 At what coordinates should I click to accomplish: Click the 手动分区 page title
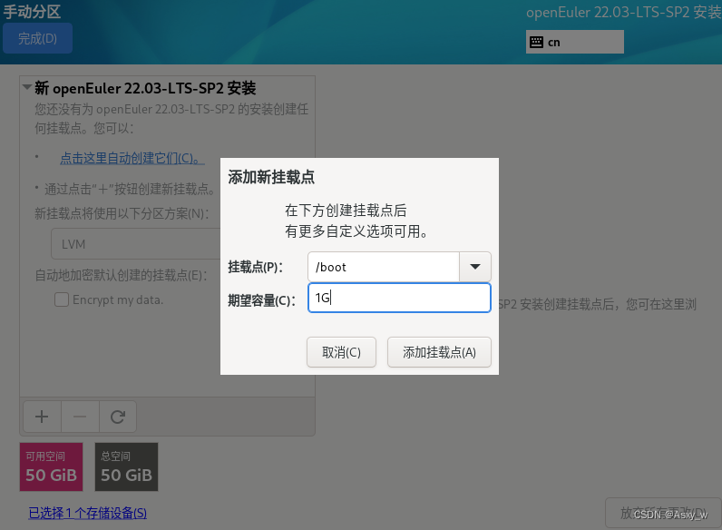coord(33,12)
